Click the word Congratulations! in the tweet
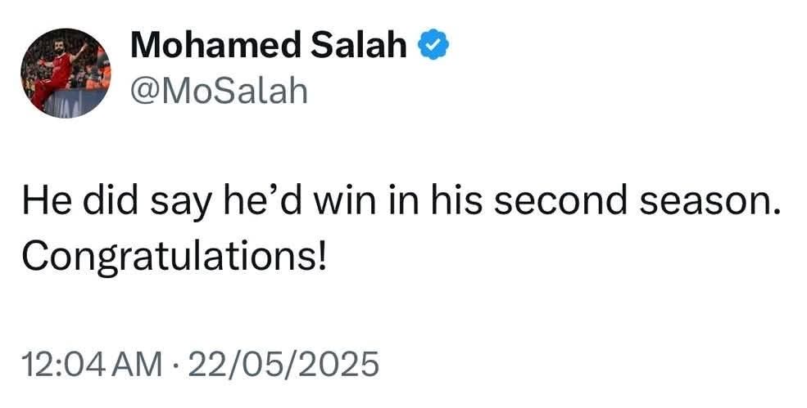The height and width of the screenshot is (408, 807). pyautogui.click(x=174, y=258)
